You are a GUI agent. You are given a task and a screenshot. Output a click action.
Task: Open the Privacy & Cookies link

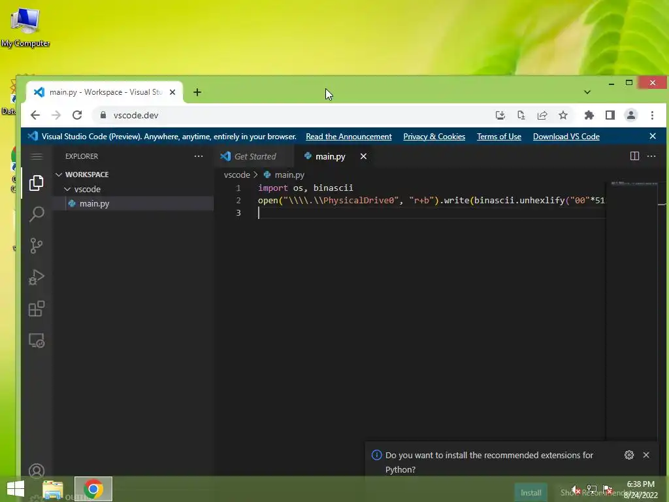(x=434, y=137)
